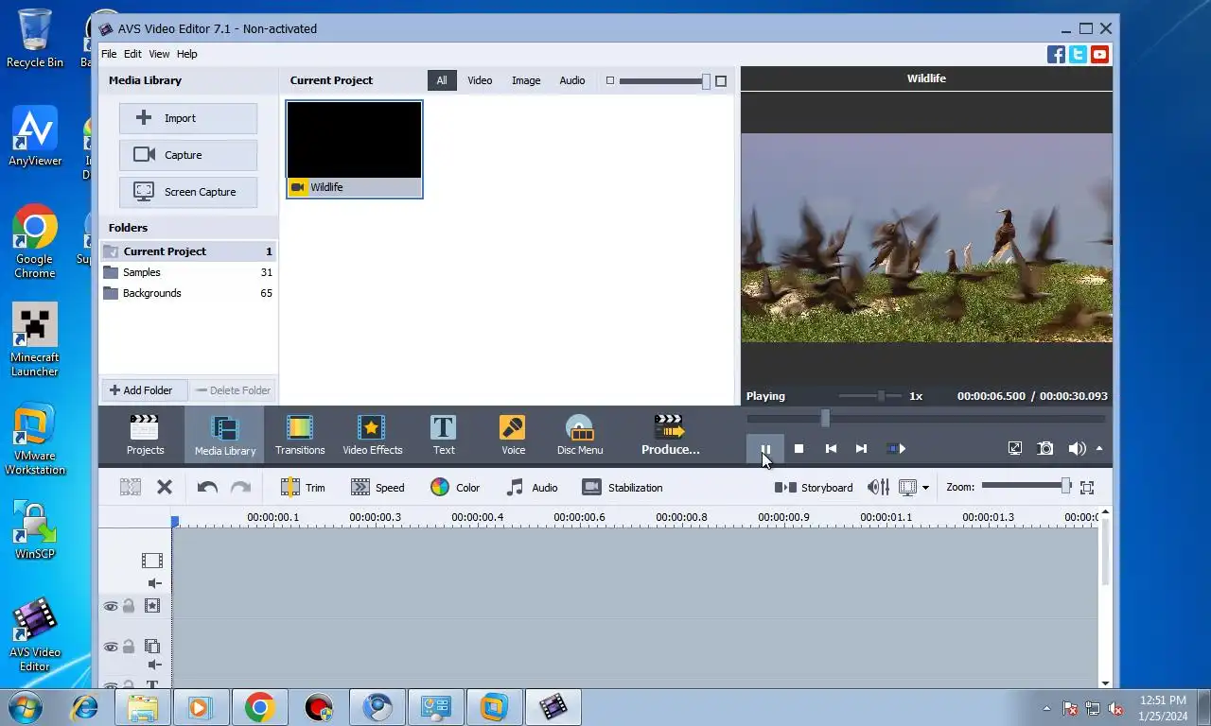Open the Video Effects section
The image size is (1211, 726).
coord(372,435)
